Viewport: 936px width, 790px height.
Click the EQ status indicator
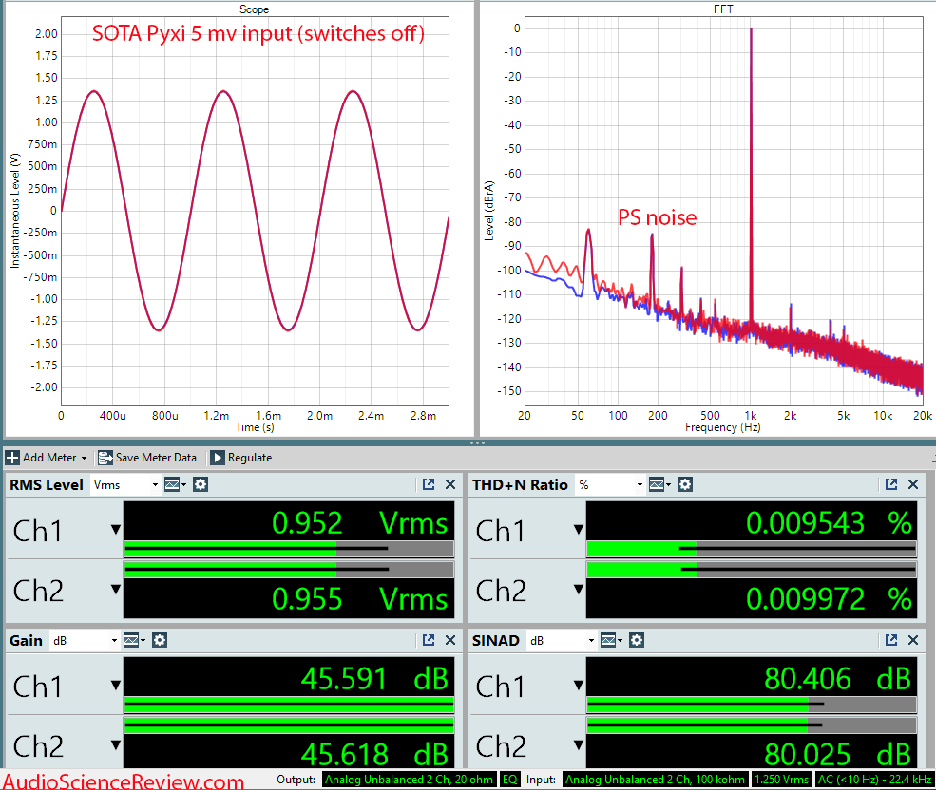click(510, 780)
